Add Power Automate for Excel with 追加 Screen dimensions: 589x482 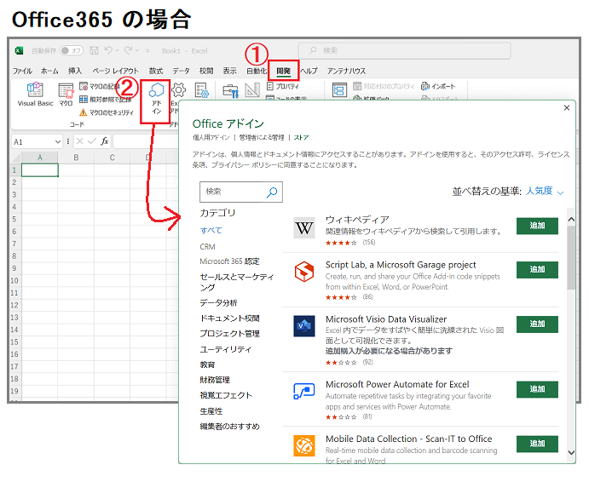[x=537, y=389]
